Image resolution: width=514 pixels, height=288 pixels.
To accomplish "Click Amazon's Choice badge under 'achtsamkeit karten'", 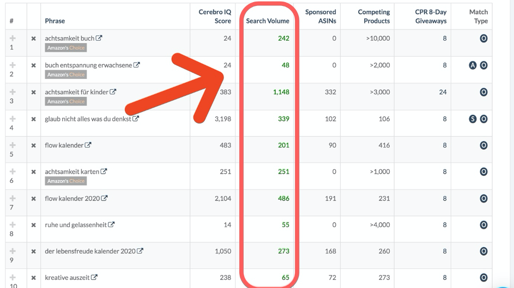I will click(66, 181).
